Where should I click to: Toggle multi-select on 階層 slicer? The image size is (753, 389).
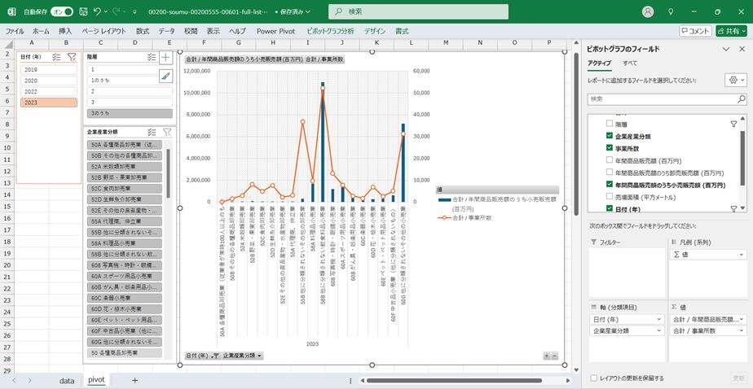click(x=152, y=58)
